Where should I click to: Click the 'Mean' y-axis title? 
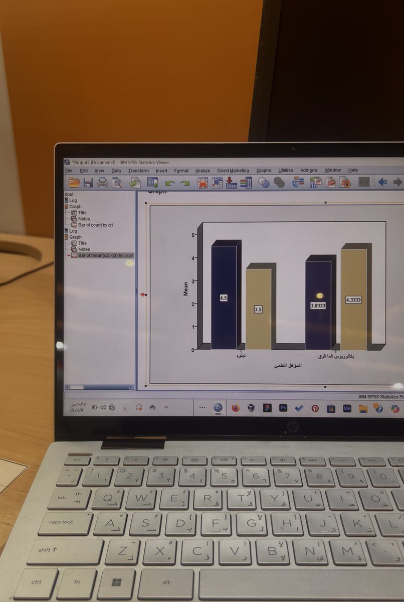(x=186, y=288)
